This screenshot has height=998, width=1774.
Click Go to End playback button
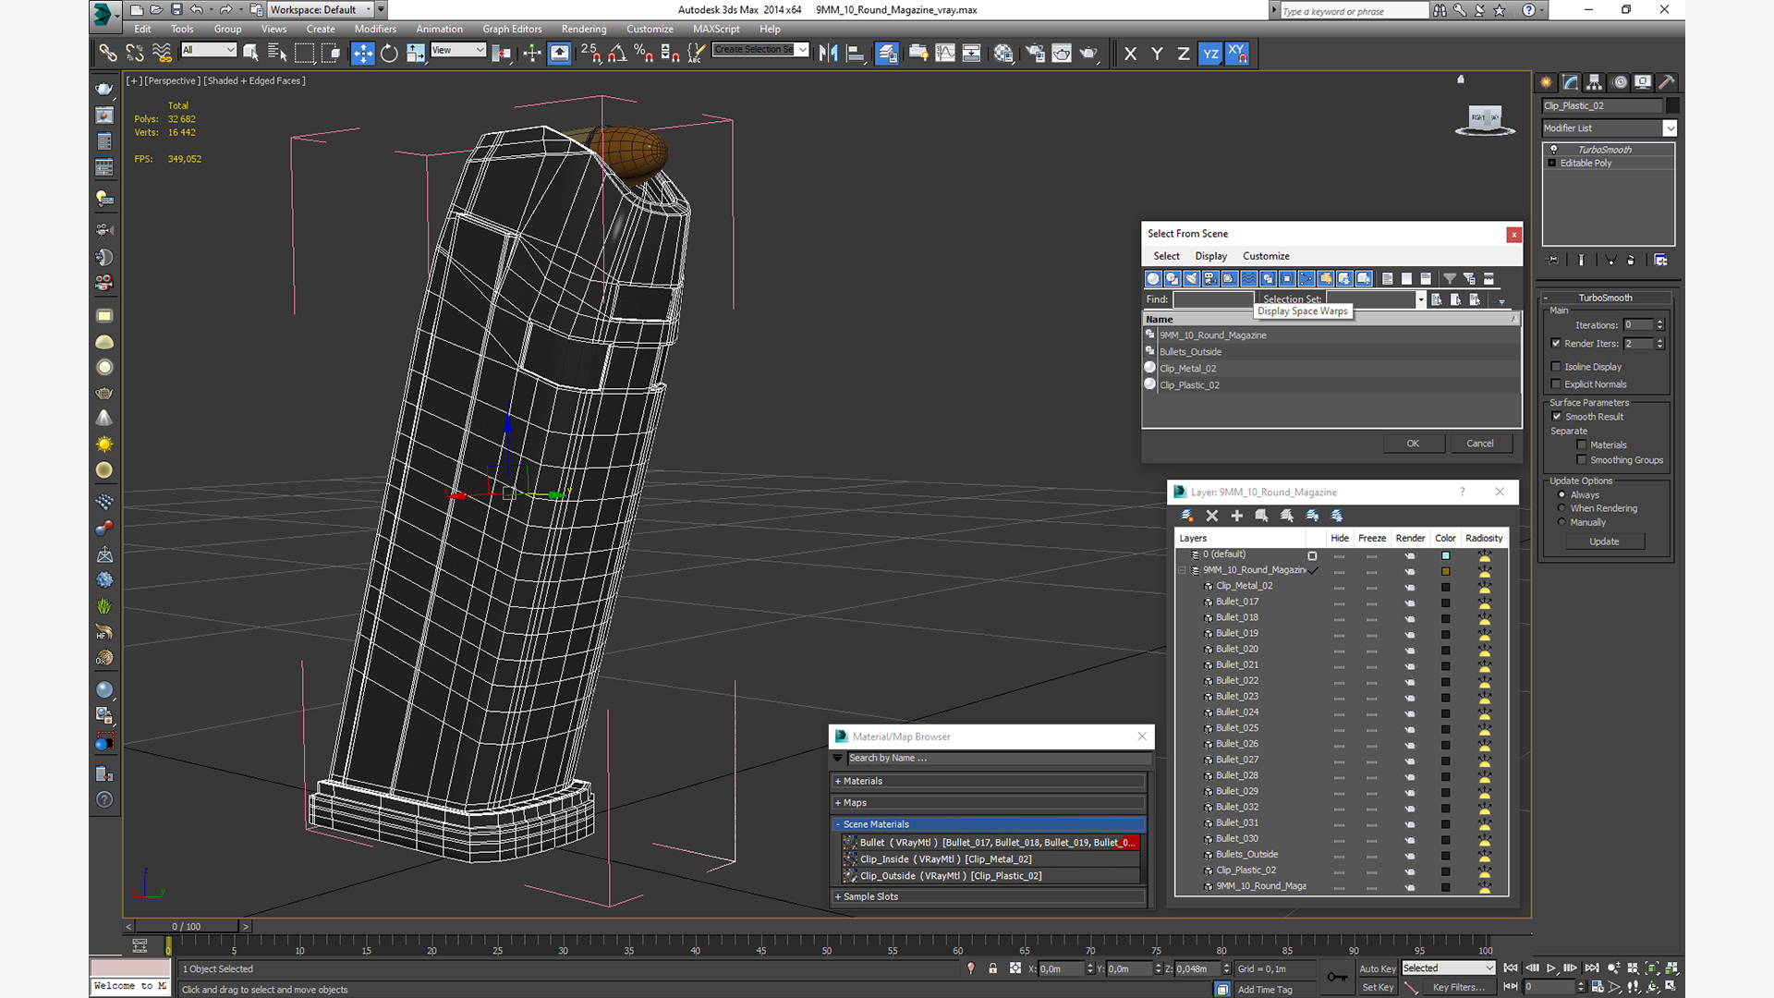click(1591, 968)
